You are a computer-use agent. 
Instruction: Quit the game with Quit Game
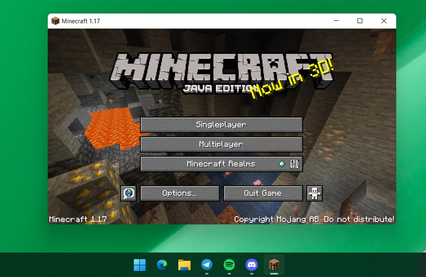tap(263, 193)
